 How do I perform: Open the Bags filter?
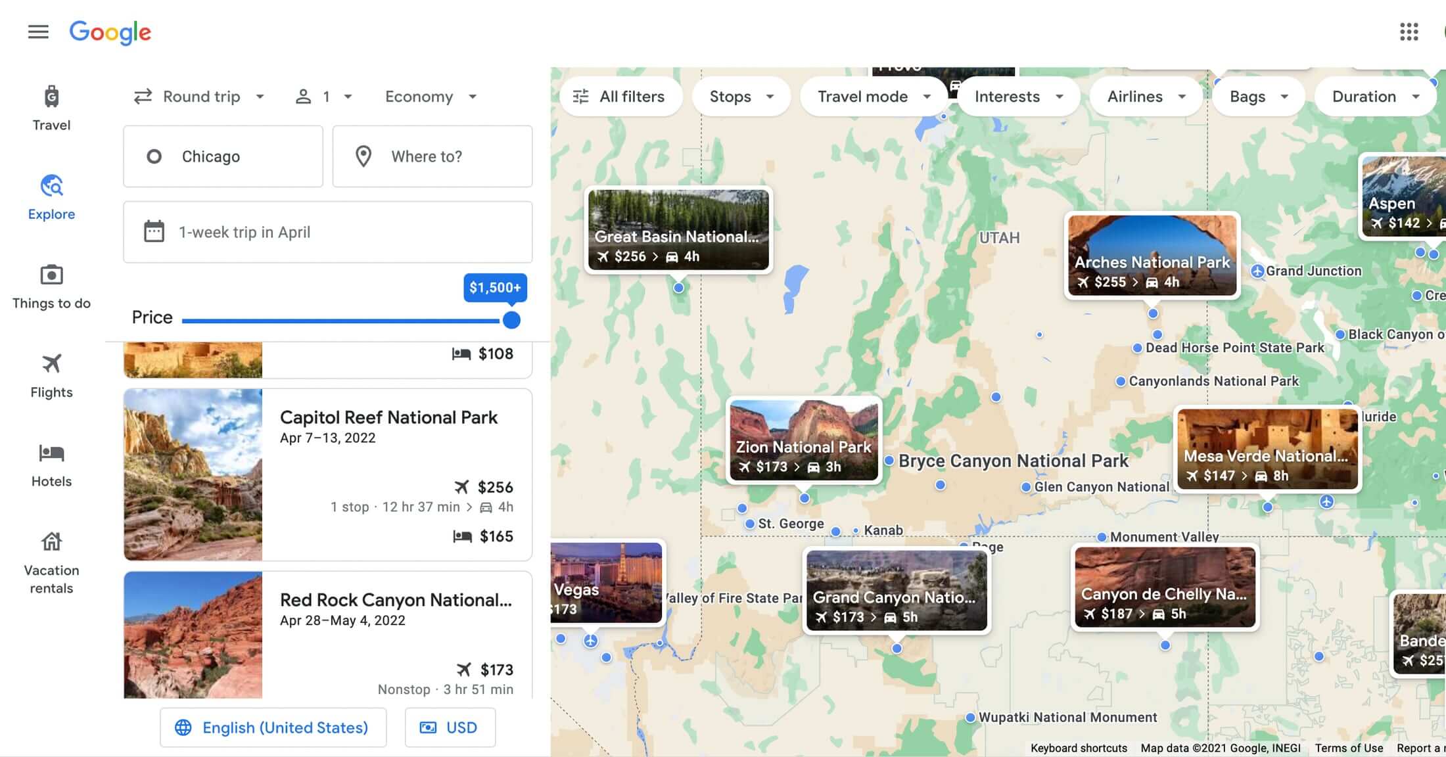[x=1259, y=95]
